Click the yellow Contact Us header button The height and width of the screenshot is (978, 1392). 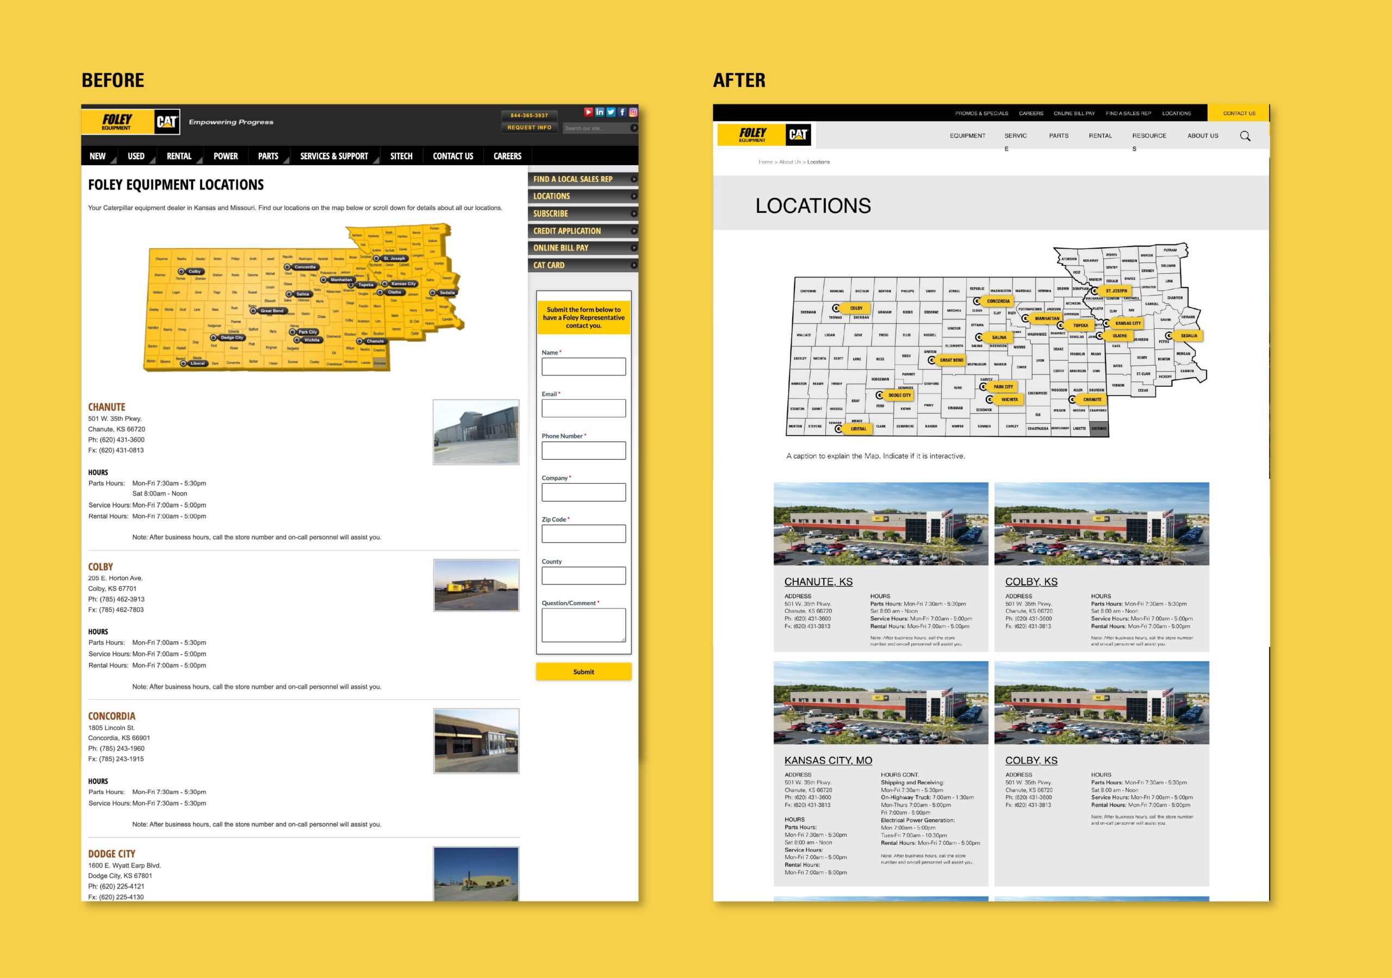(1239, 114)
